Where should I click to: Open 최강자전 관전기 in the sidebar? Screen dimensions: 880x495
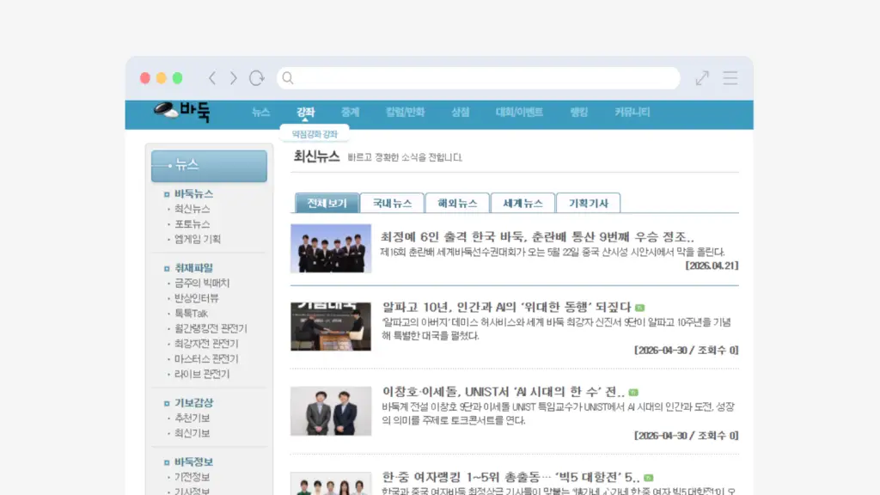point(206,344)
